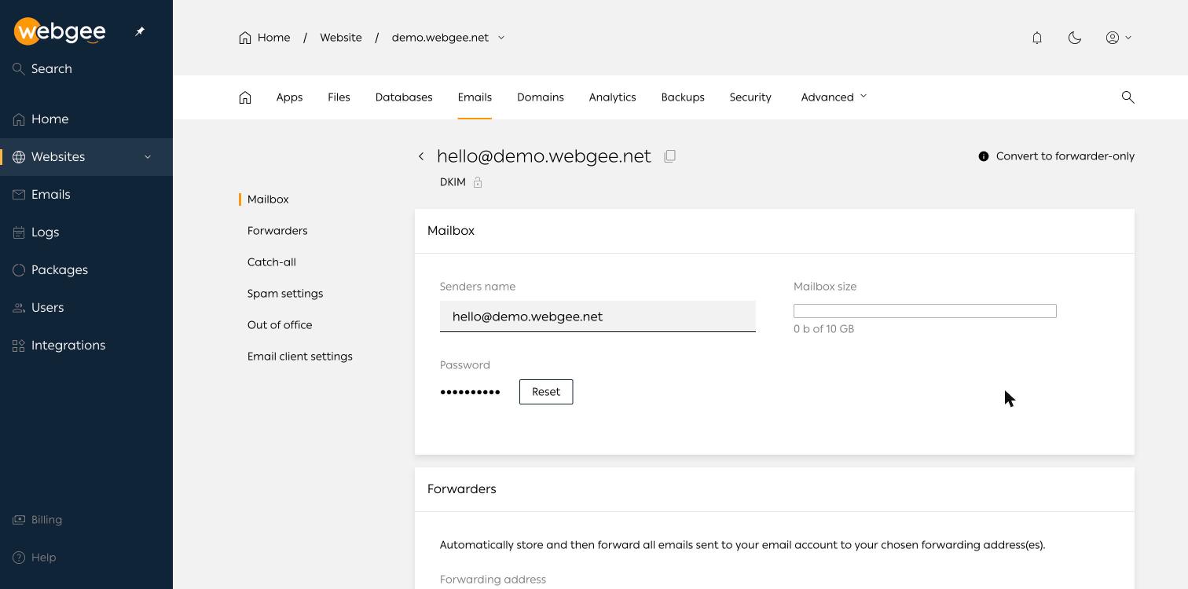Image resolution: width=1188 pixels, height=589 pixels.
Task: Click the sidebar Search magnifier icon
Action: click(19, 69)
